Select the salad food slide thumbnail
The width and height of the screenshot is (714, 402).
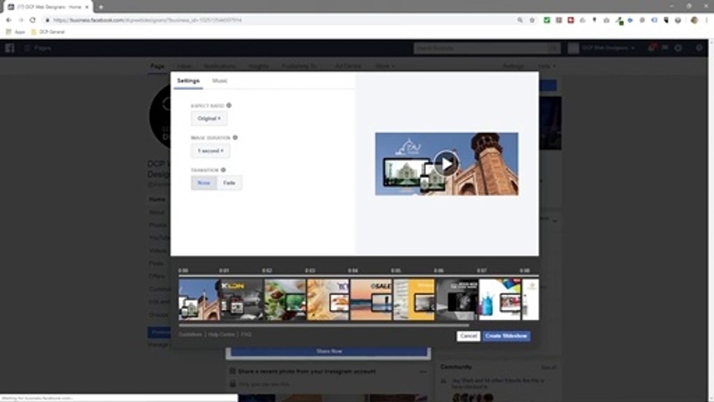pyautogui.click(x=285, y=299)
